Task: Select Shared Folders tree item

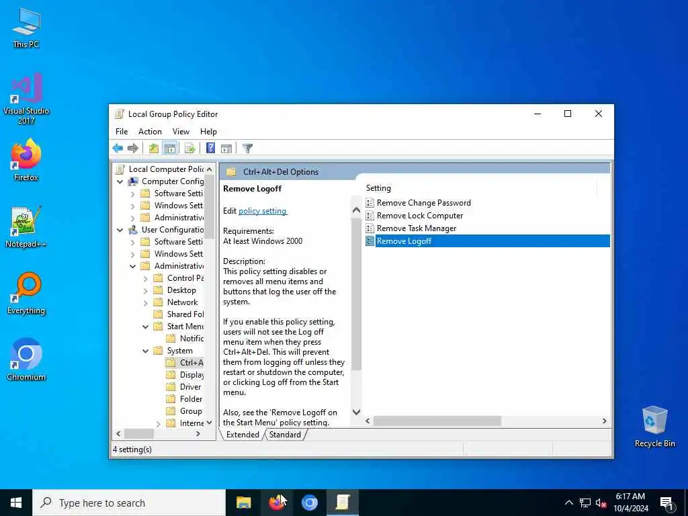Action: click(185, 314)
